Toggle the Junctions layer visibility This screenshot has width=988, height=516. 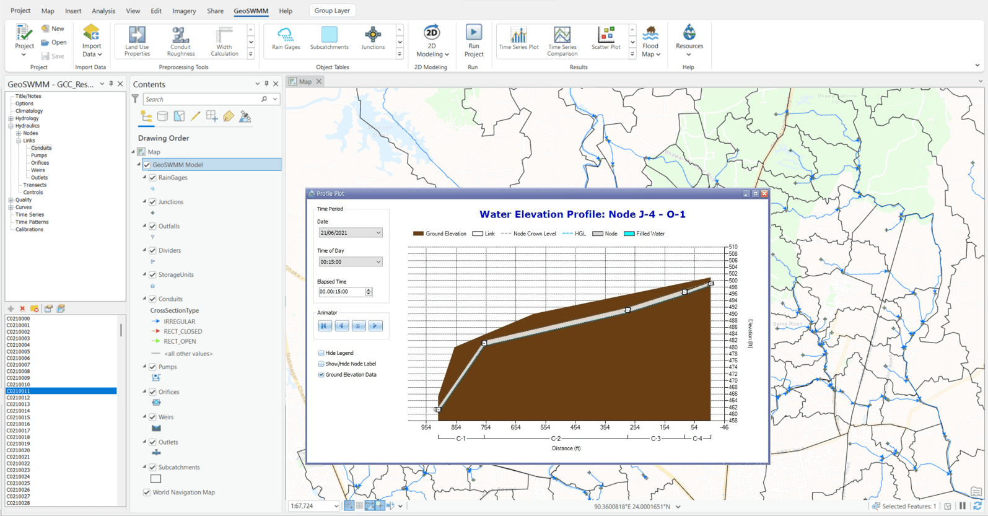pos(152,202)
